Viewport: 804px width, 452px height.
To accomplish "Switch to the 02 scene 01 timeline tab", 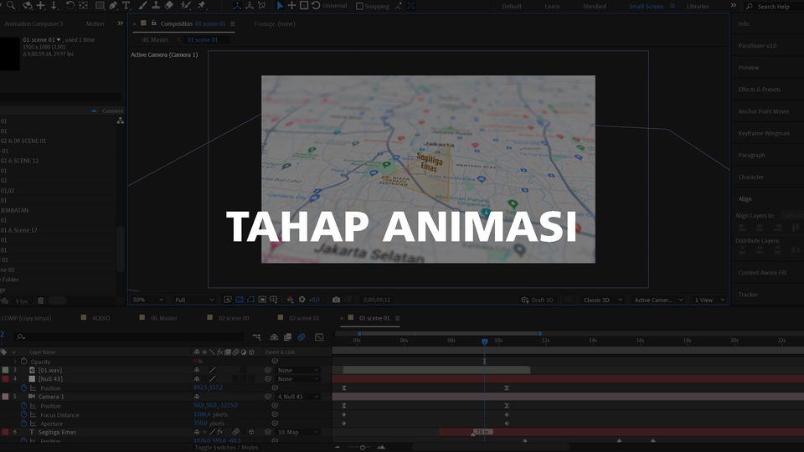I will click(x=304, y=318).
